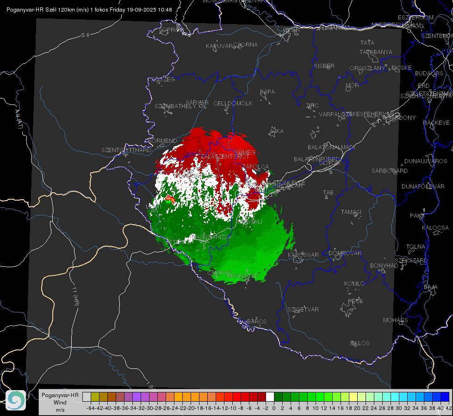Select the DUNAFÖLDVÁR city label
This screenshot has height=416, width=453.
pos(423,186)
